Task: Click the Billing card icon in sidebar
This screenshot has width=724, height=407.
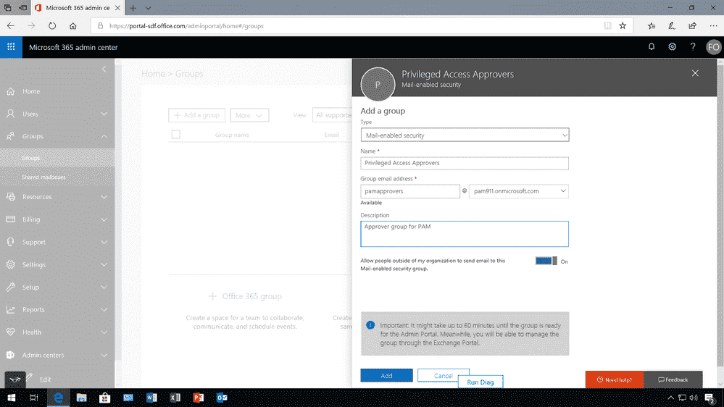Action: (x=11, y=219)
